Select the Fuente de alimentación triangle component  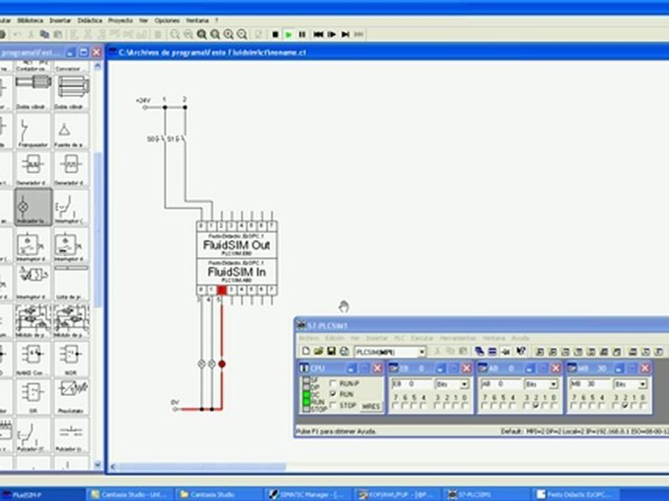pos(71,132)
